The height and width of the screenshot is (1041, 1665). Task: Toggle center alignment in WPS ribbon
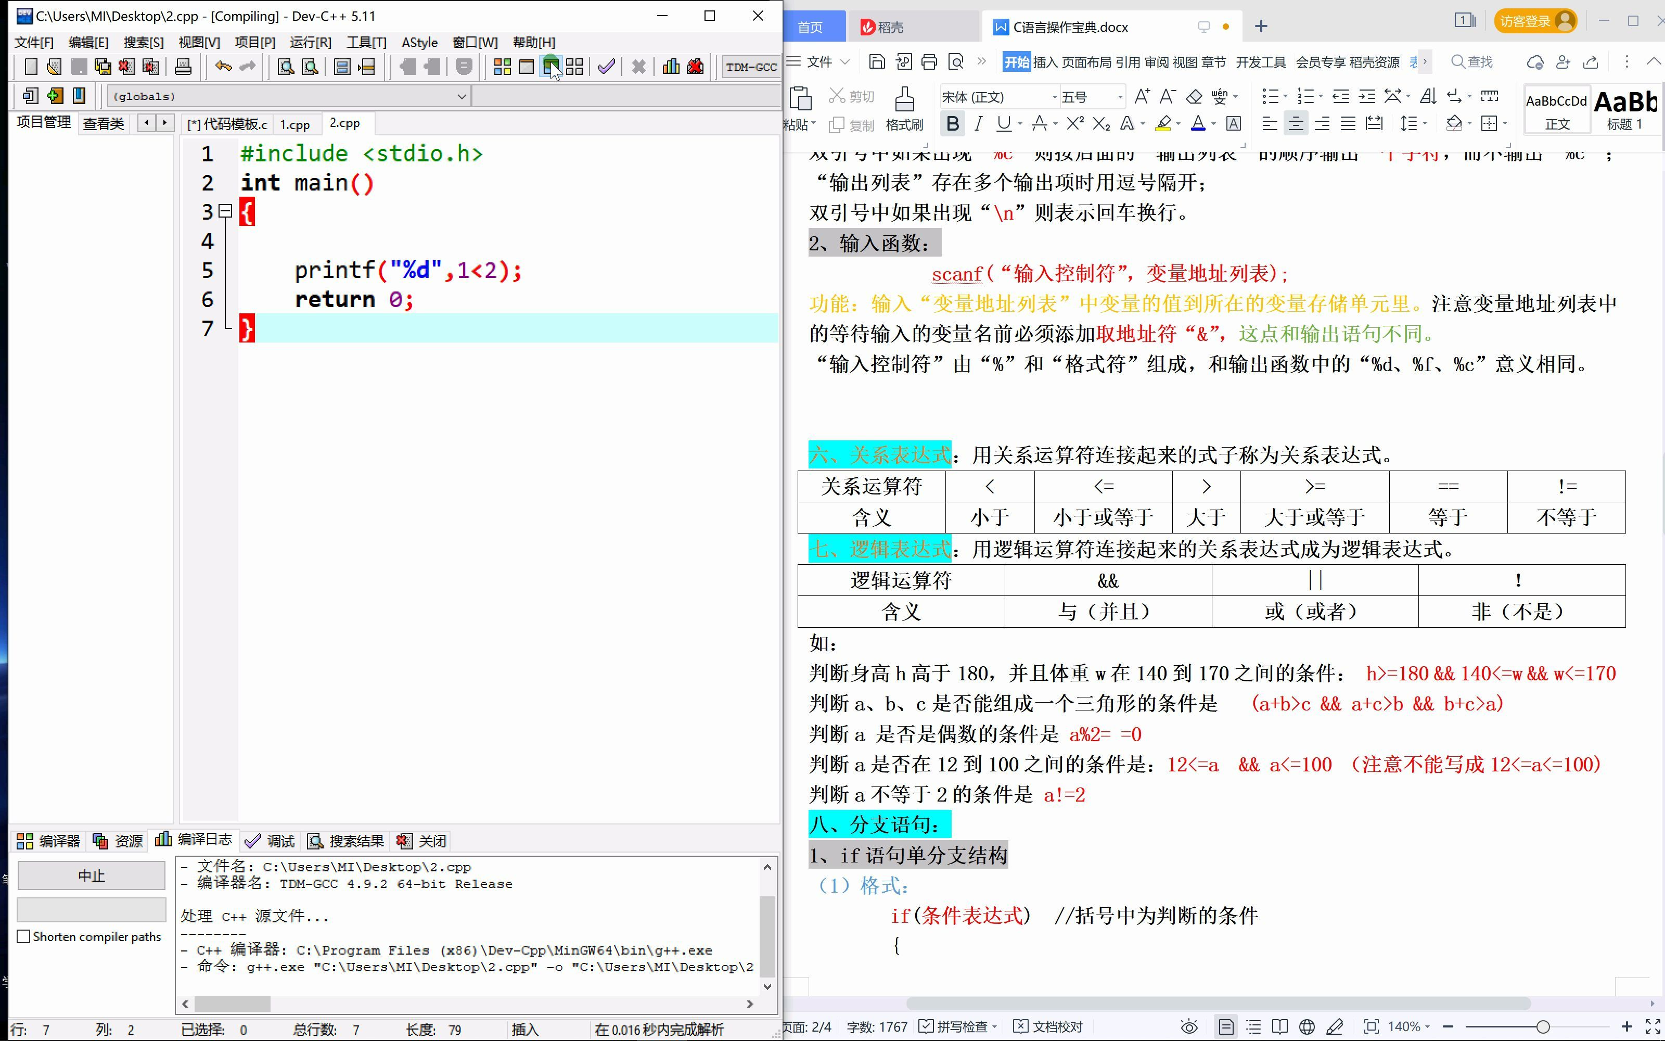1296,124
